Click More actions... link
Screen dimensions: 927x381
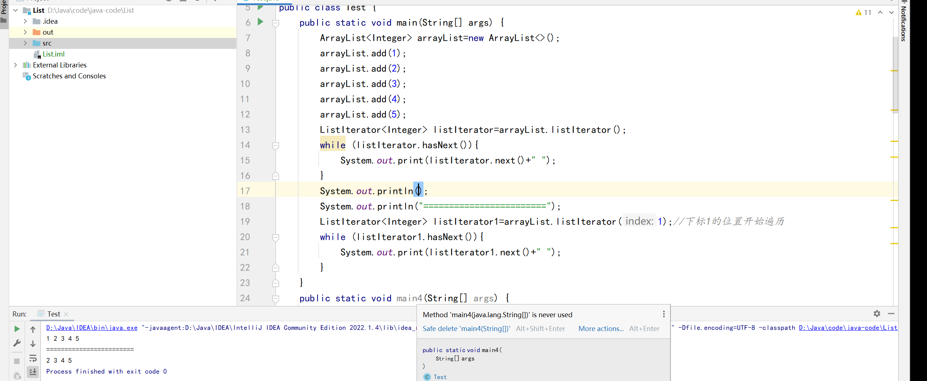(601, 328)
